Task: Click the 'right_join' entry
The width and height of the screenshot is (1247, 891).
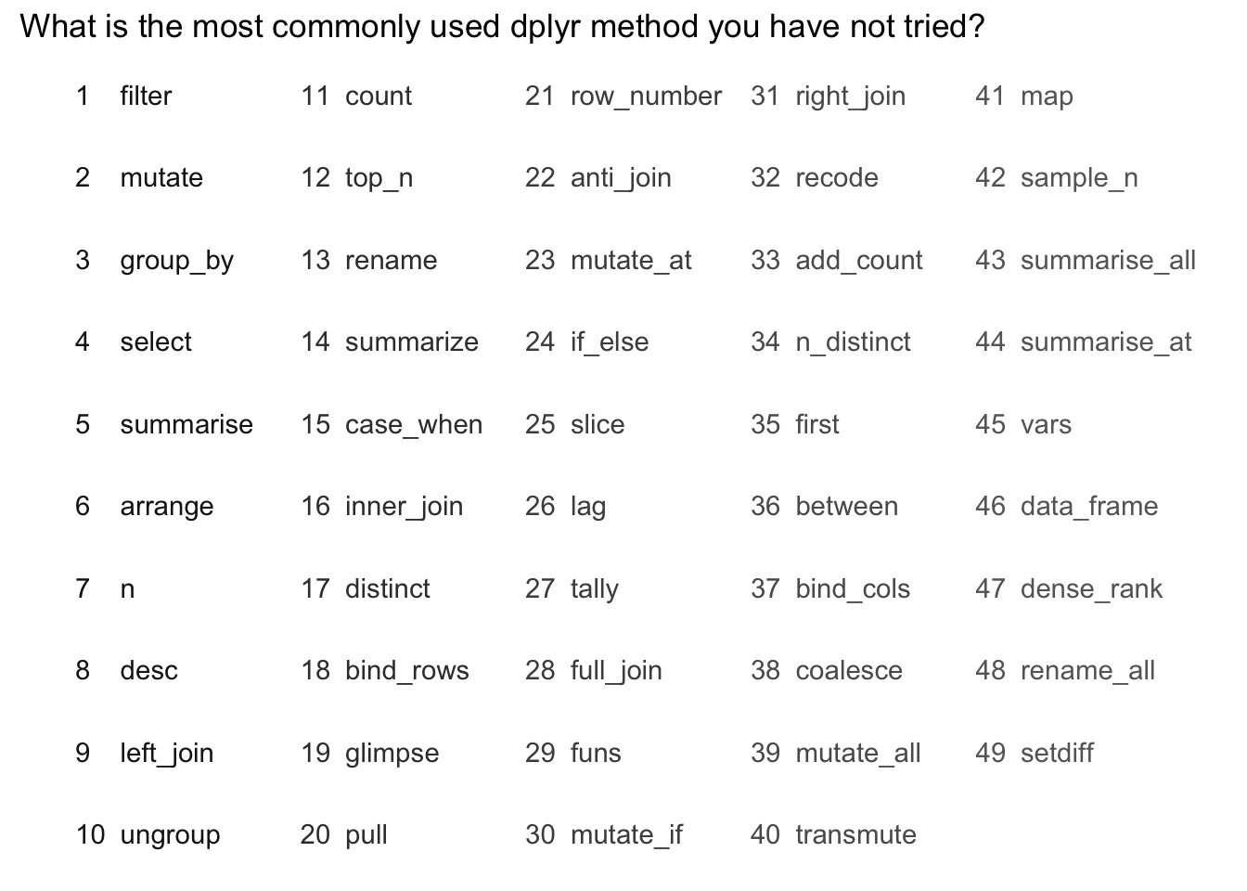Action: pos(850,97)
